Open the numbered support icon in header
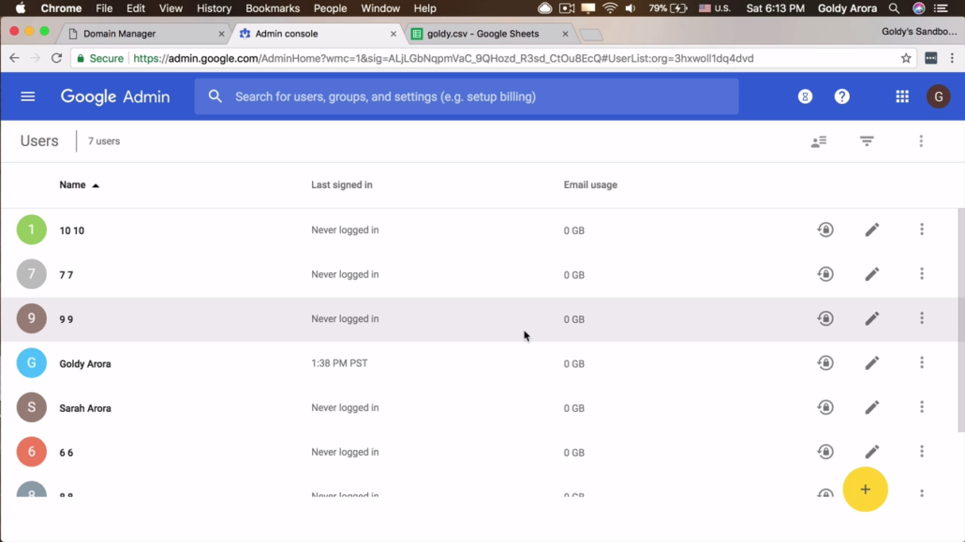The width and height of the screenshot is (965, 542). pyautogui.click(x=805, y=96)
